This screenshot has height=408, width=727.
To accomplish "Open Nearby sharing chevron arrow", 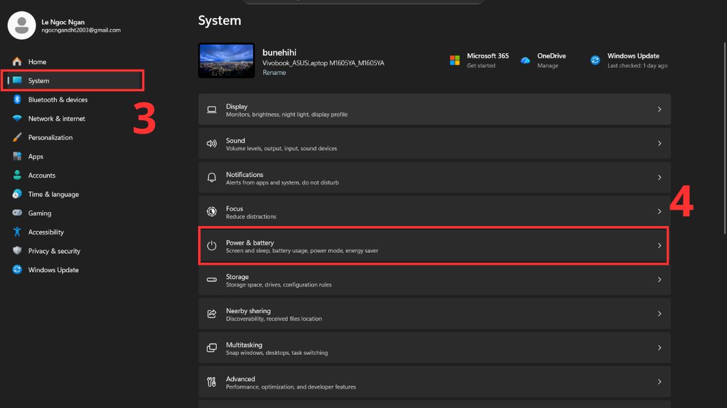I will coord(660,314).
